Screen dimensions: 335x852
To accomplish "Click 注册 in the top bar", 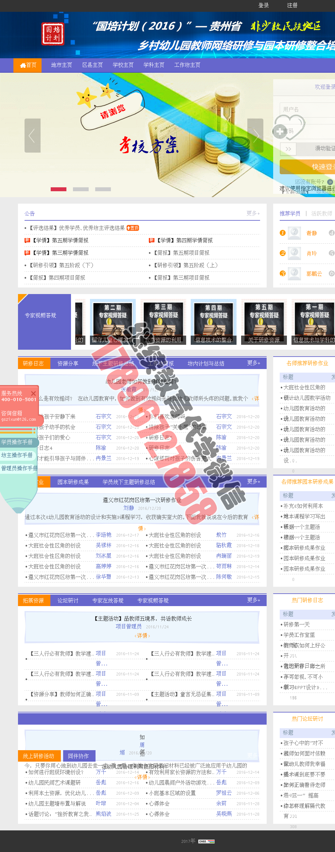I will point(292,5).
